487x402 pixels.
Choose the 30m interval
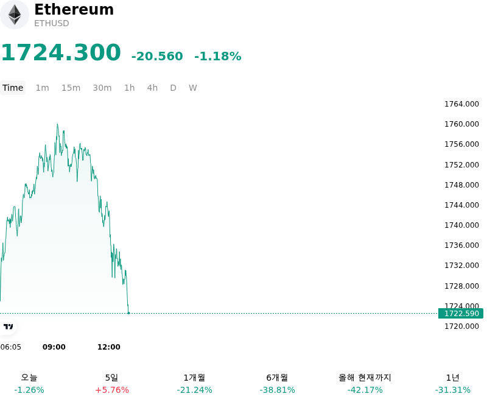[102, 88]
